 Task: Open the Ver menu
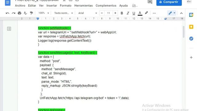point(41,6)
